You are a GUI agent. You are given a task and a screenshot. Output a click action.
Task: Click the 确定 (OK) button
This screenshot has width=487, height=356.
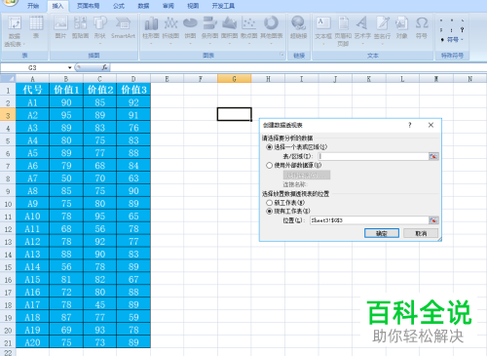pyautogui.click(x=382, y=233)
